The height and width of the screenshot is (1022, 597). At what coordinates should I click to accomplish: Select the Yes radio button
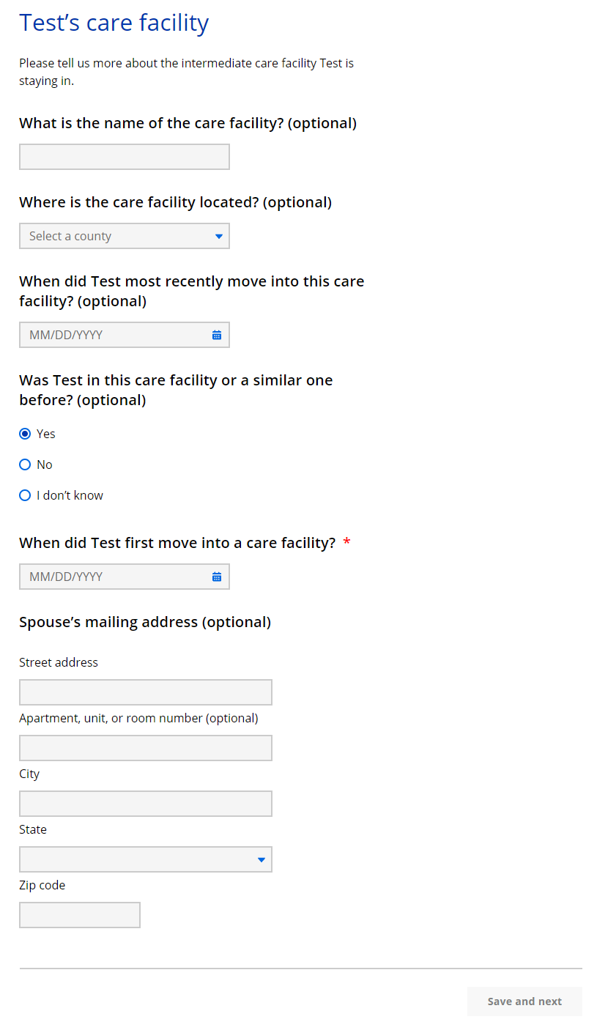pos(25,434)
